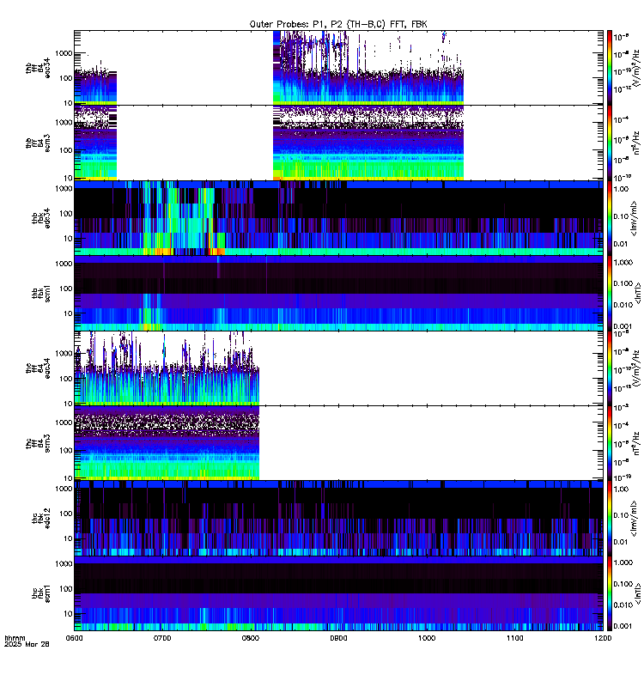Click the 1.00 color scale value of thb edc34
644x687 pixels.
pos(621,189)
